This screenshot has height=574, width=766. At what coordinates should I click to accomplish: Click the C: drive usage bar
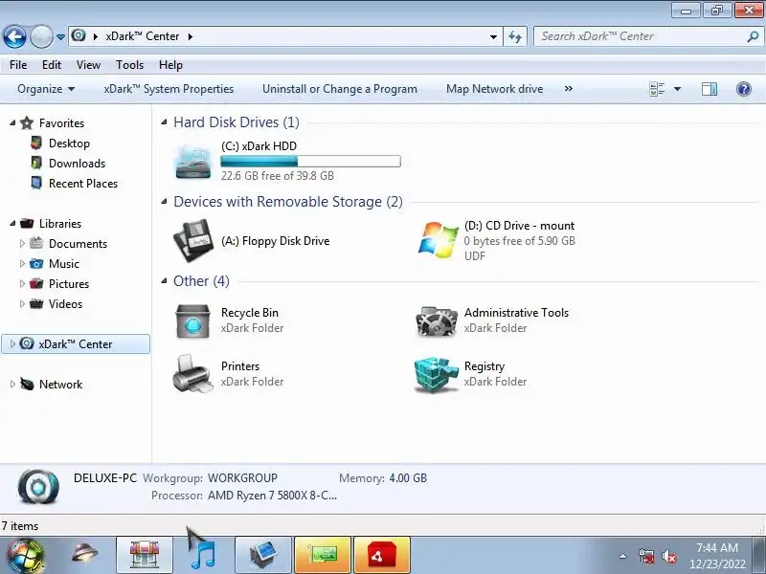[310, 161]
